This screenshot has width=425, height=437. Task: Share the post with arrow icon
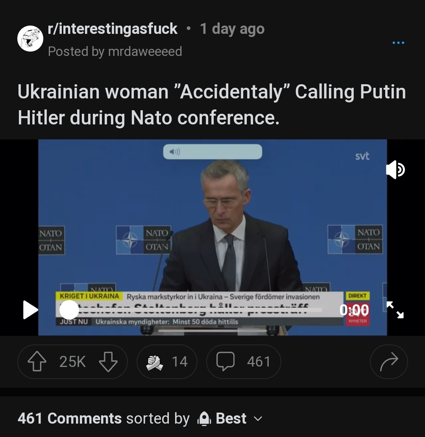389,362
